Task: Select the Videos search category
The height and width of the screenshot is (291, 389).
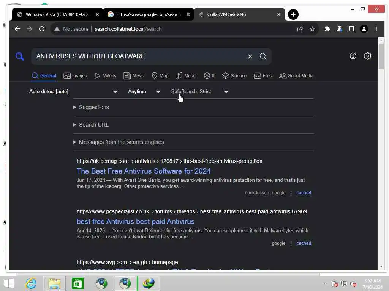Action: coord(106,76)
